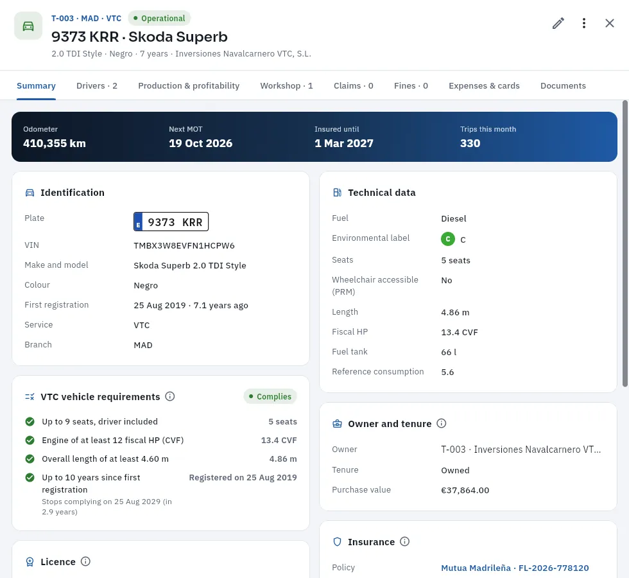
Task: Click the vertical scrollbar on the right
Action: coord(625,243)
